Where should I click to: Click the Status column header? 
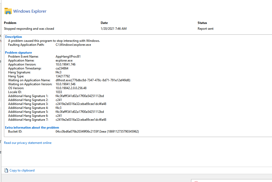pyautogui.click(x=202, y=23)
